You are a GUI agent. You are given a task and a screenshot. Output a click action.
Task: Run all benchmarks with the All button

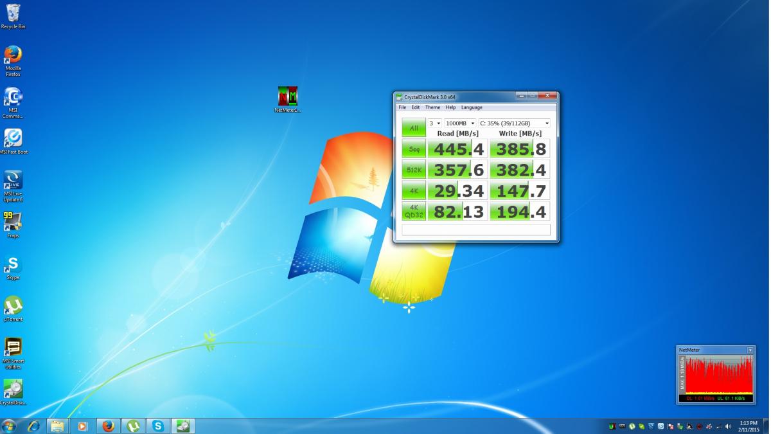414,128
